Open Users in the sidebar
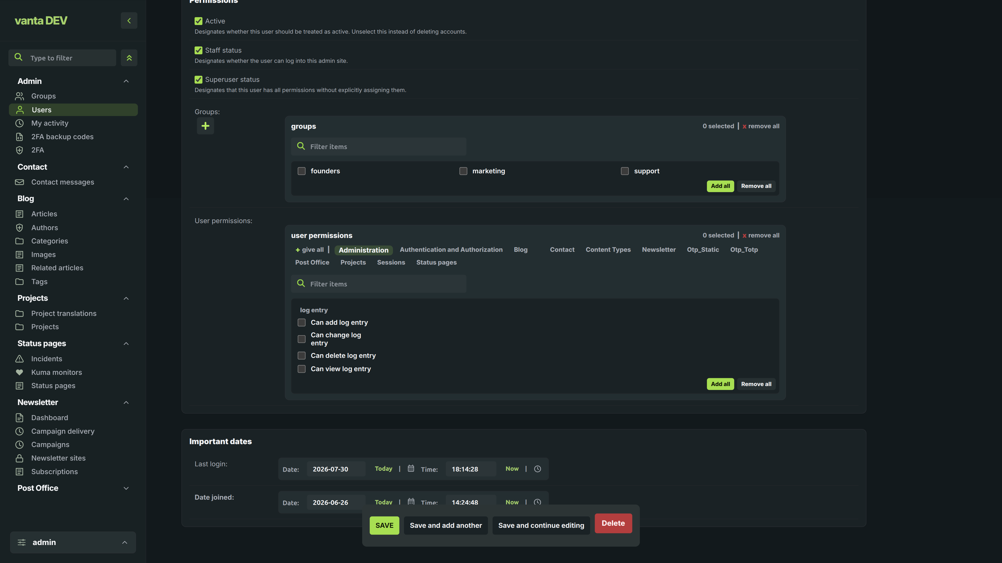Screen dimensions: 1002x563 [x=73, y=110]
